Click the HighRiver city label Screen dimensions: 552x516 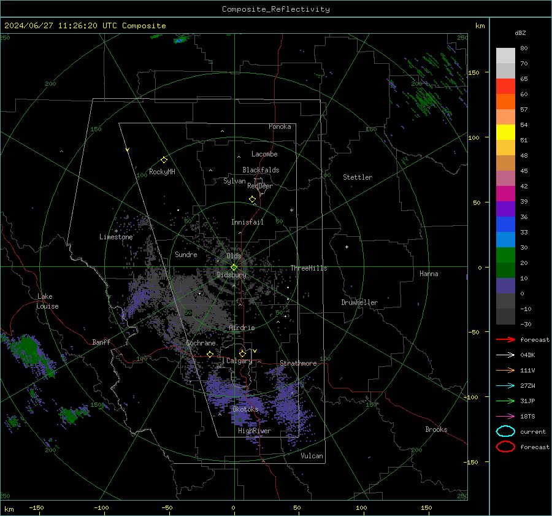[255, 431]
